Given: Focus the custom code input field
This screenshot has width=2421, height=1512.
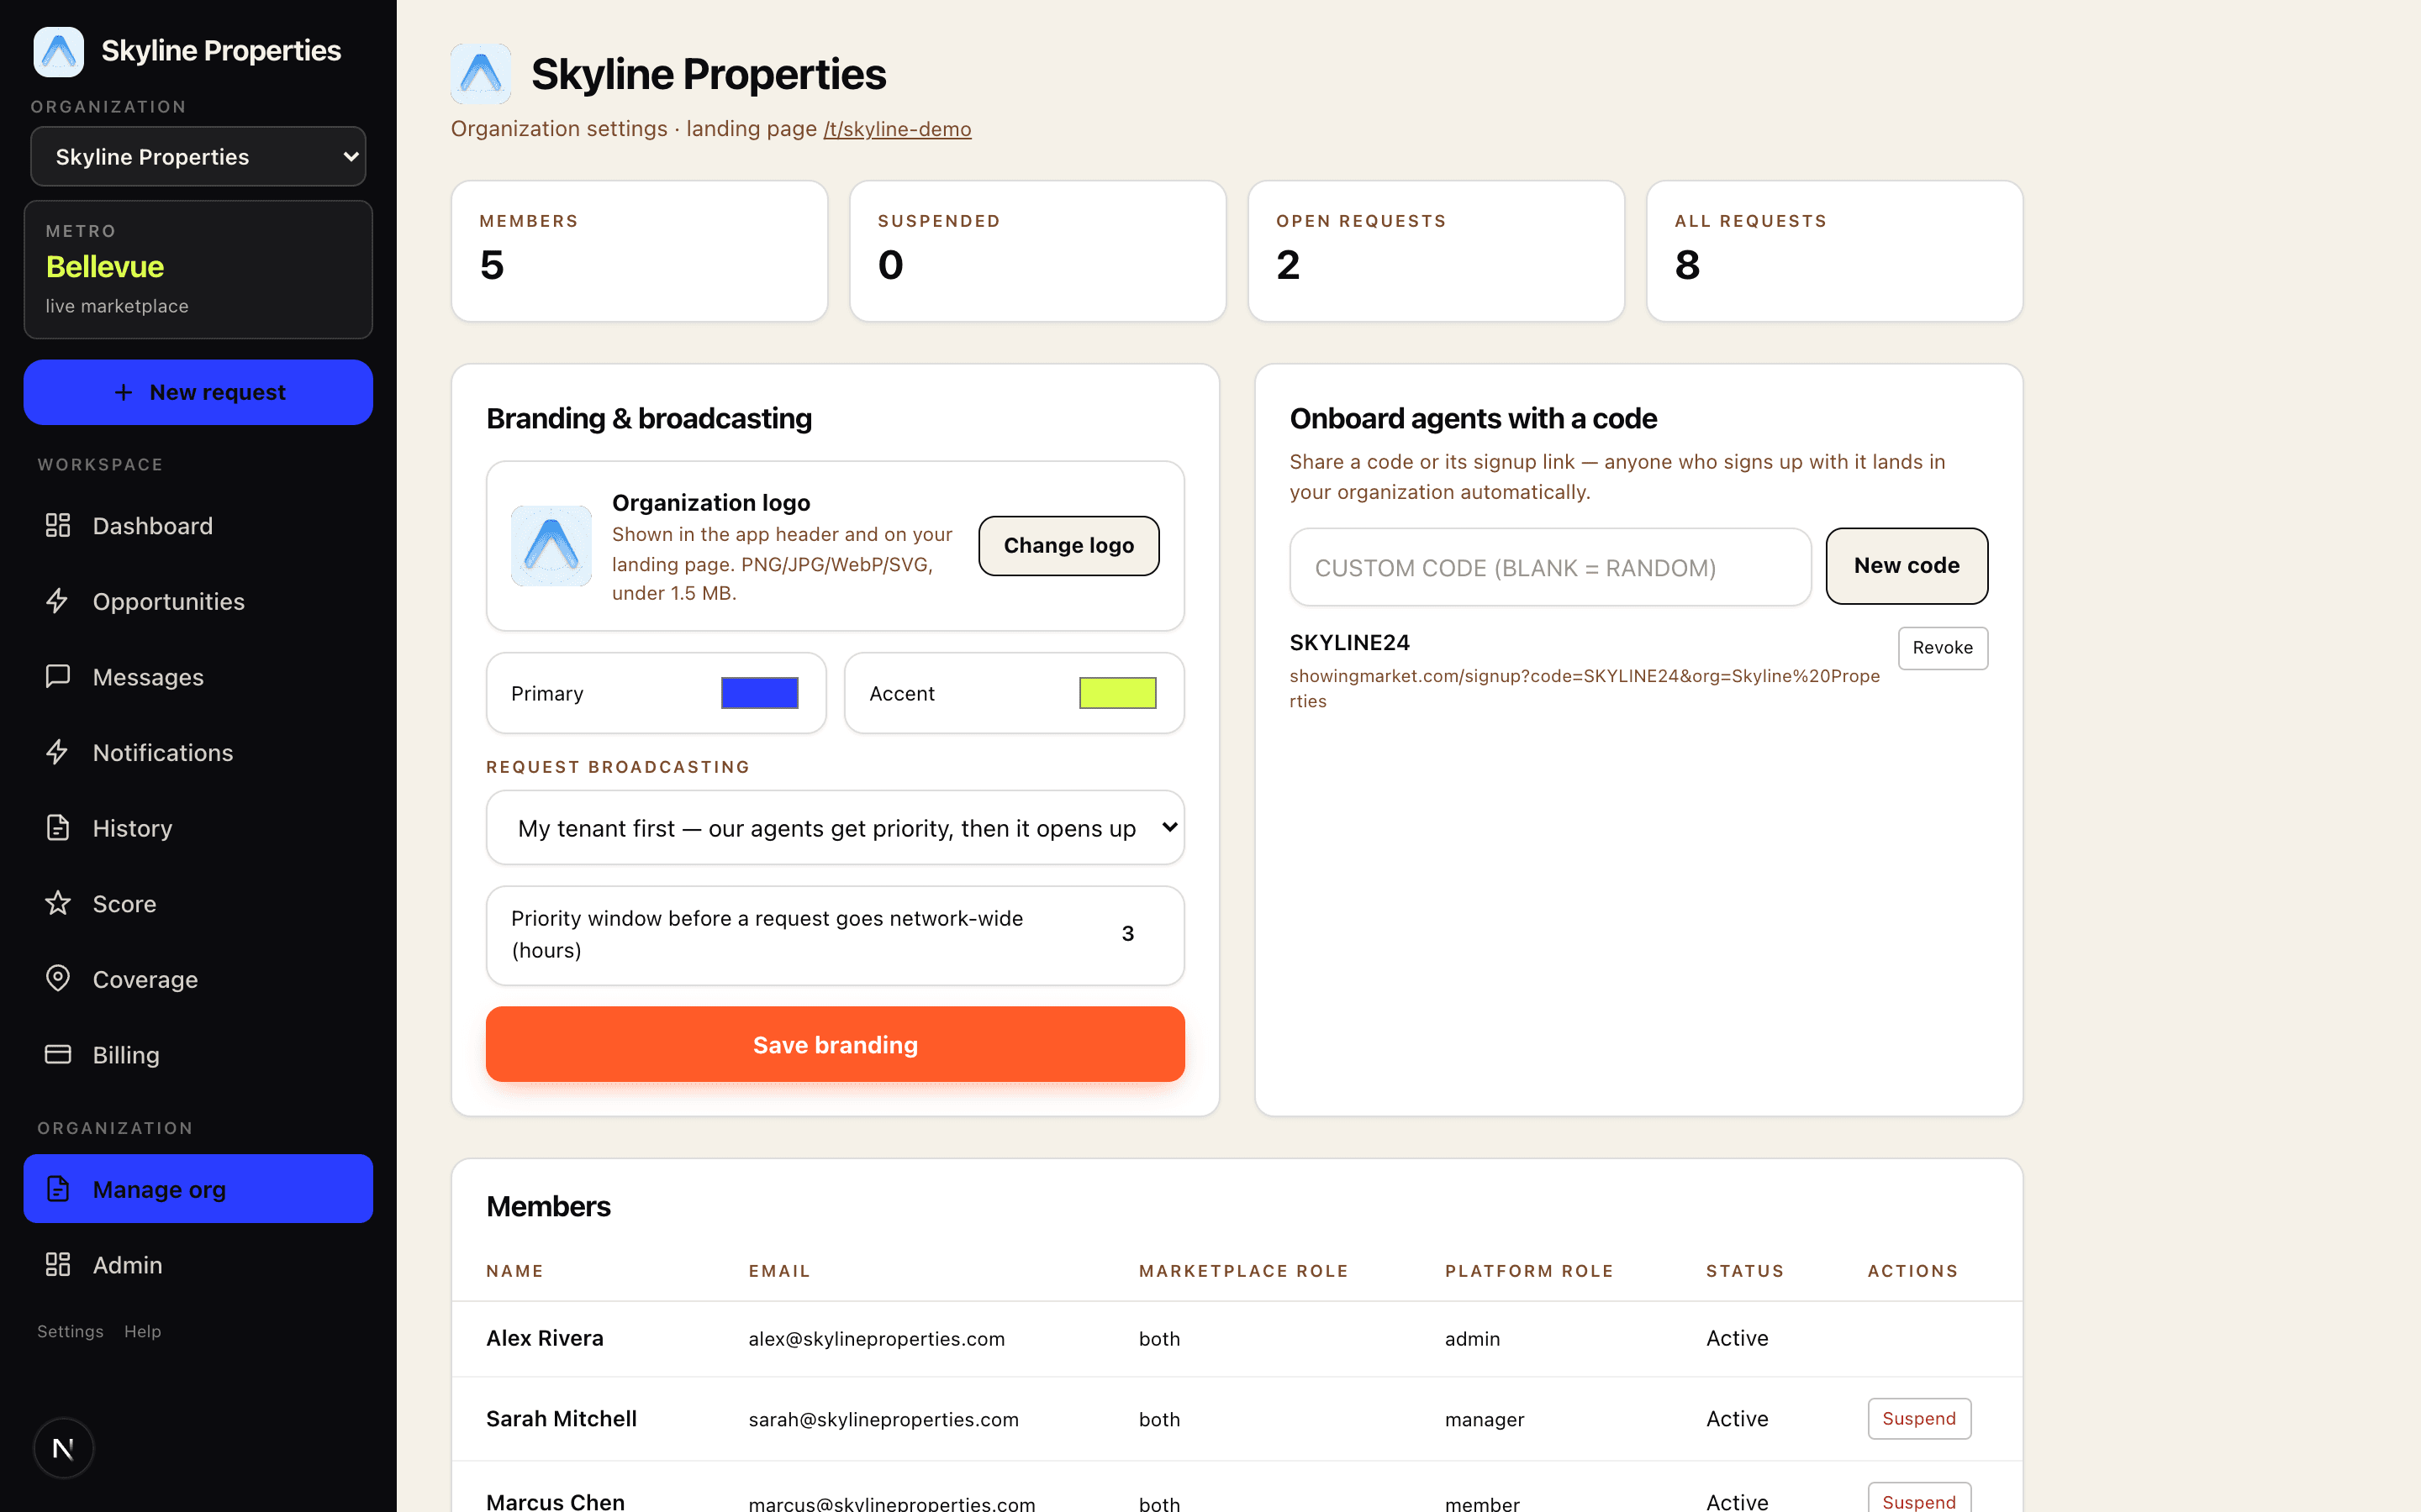Looking at the screenshot, I should [1549, 567].
